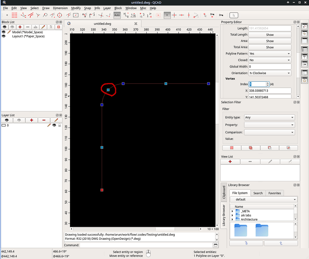Show all blocks in Block List
Screen dimensions: 309x259
pyautogui.click(x=5, y=27)
